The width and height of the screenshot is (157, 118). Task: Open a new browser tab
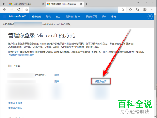tap(86, 4)
